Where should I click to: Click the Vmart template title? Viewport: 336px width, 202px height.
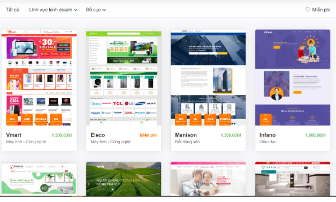[13, 135]
